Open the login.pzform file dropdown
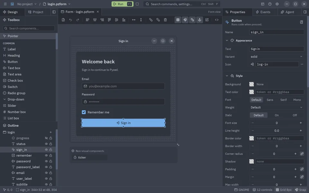This screenshot has height=193, width=309. 57,4
